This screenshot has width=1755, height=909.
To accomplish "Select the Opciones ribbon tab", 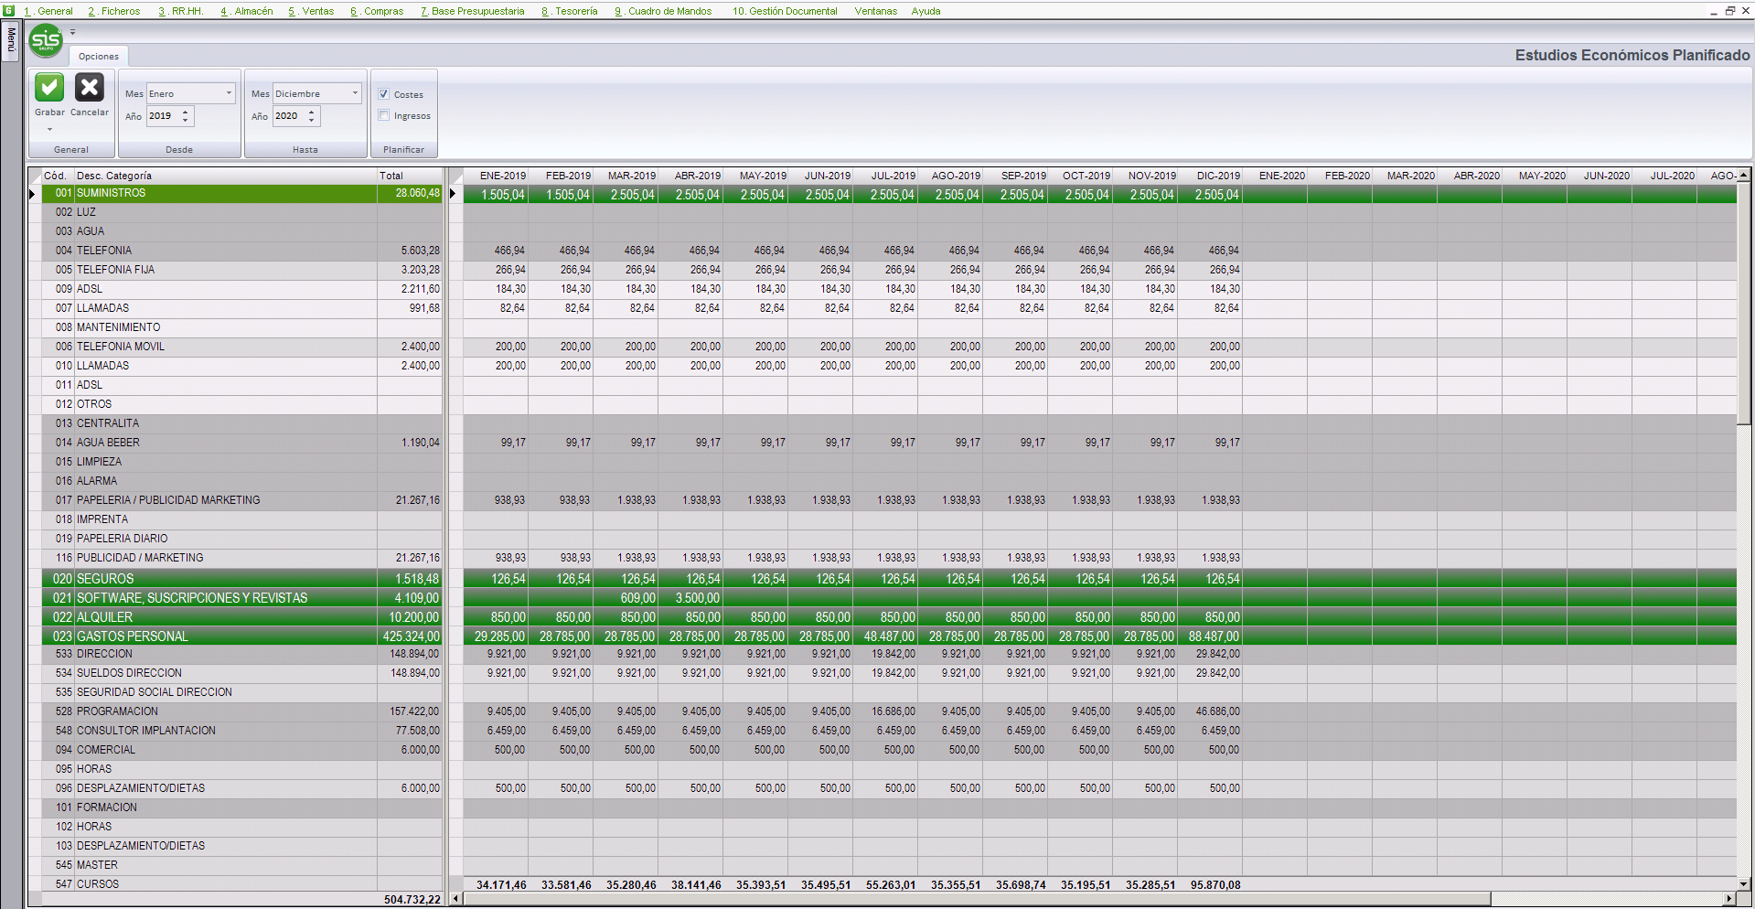I will tap(99, 57).
